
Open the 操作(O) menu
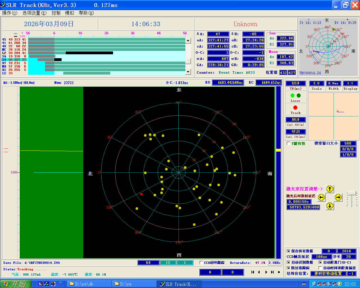pos(10,13)
